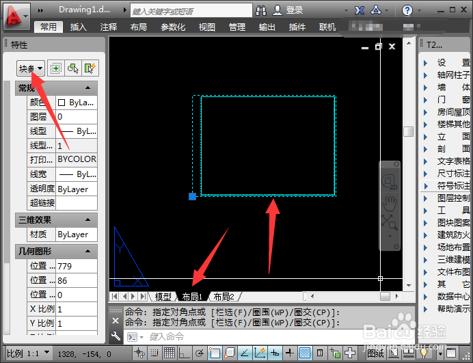Toggle dynamic input in status bar

tap(275, 353)
